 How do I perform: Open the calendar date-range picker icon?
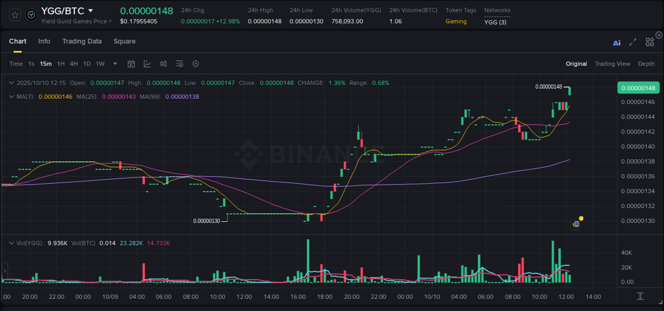click(131, 63)
